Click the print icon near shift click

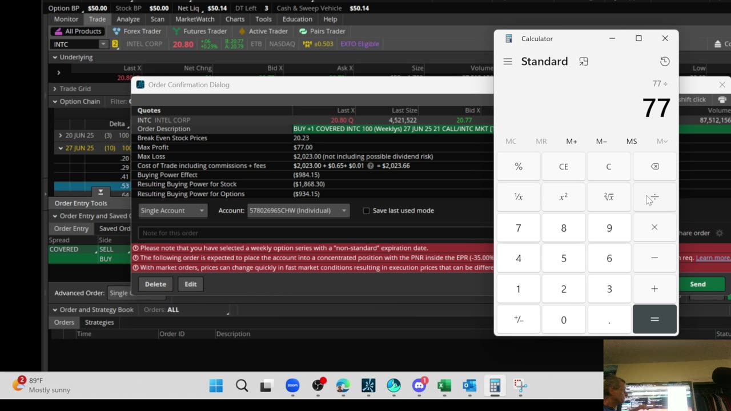722,99
